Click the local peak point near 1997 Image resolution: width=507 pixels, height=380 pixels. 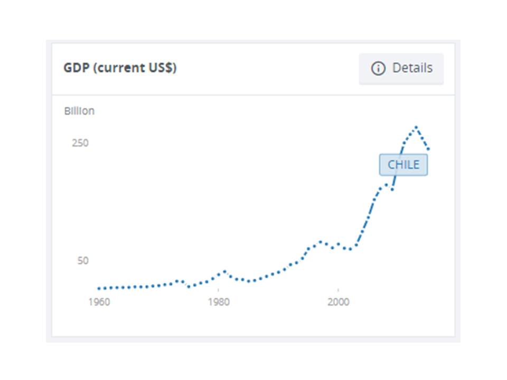click(x=320, y=242)
